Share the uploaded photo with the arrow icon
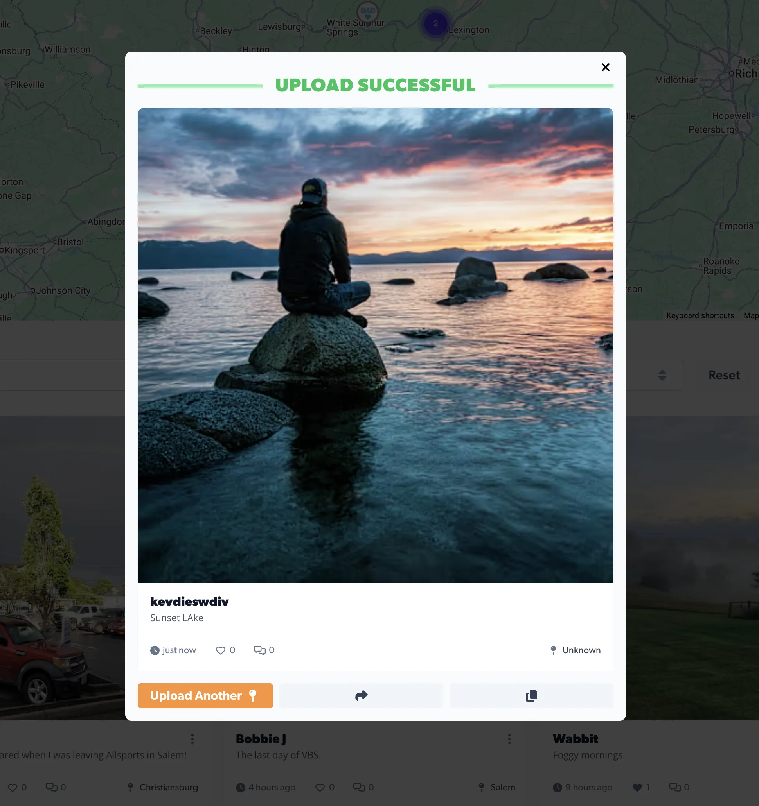The width and height of the screenshot is (759, 806). pyautogui.click(x=361, y=696)
